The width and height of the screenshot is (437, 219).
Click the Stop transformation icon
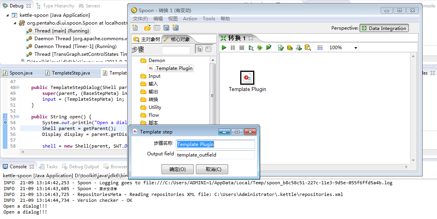[x=242, y=48]
